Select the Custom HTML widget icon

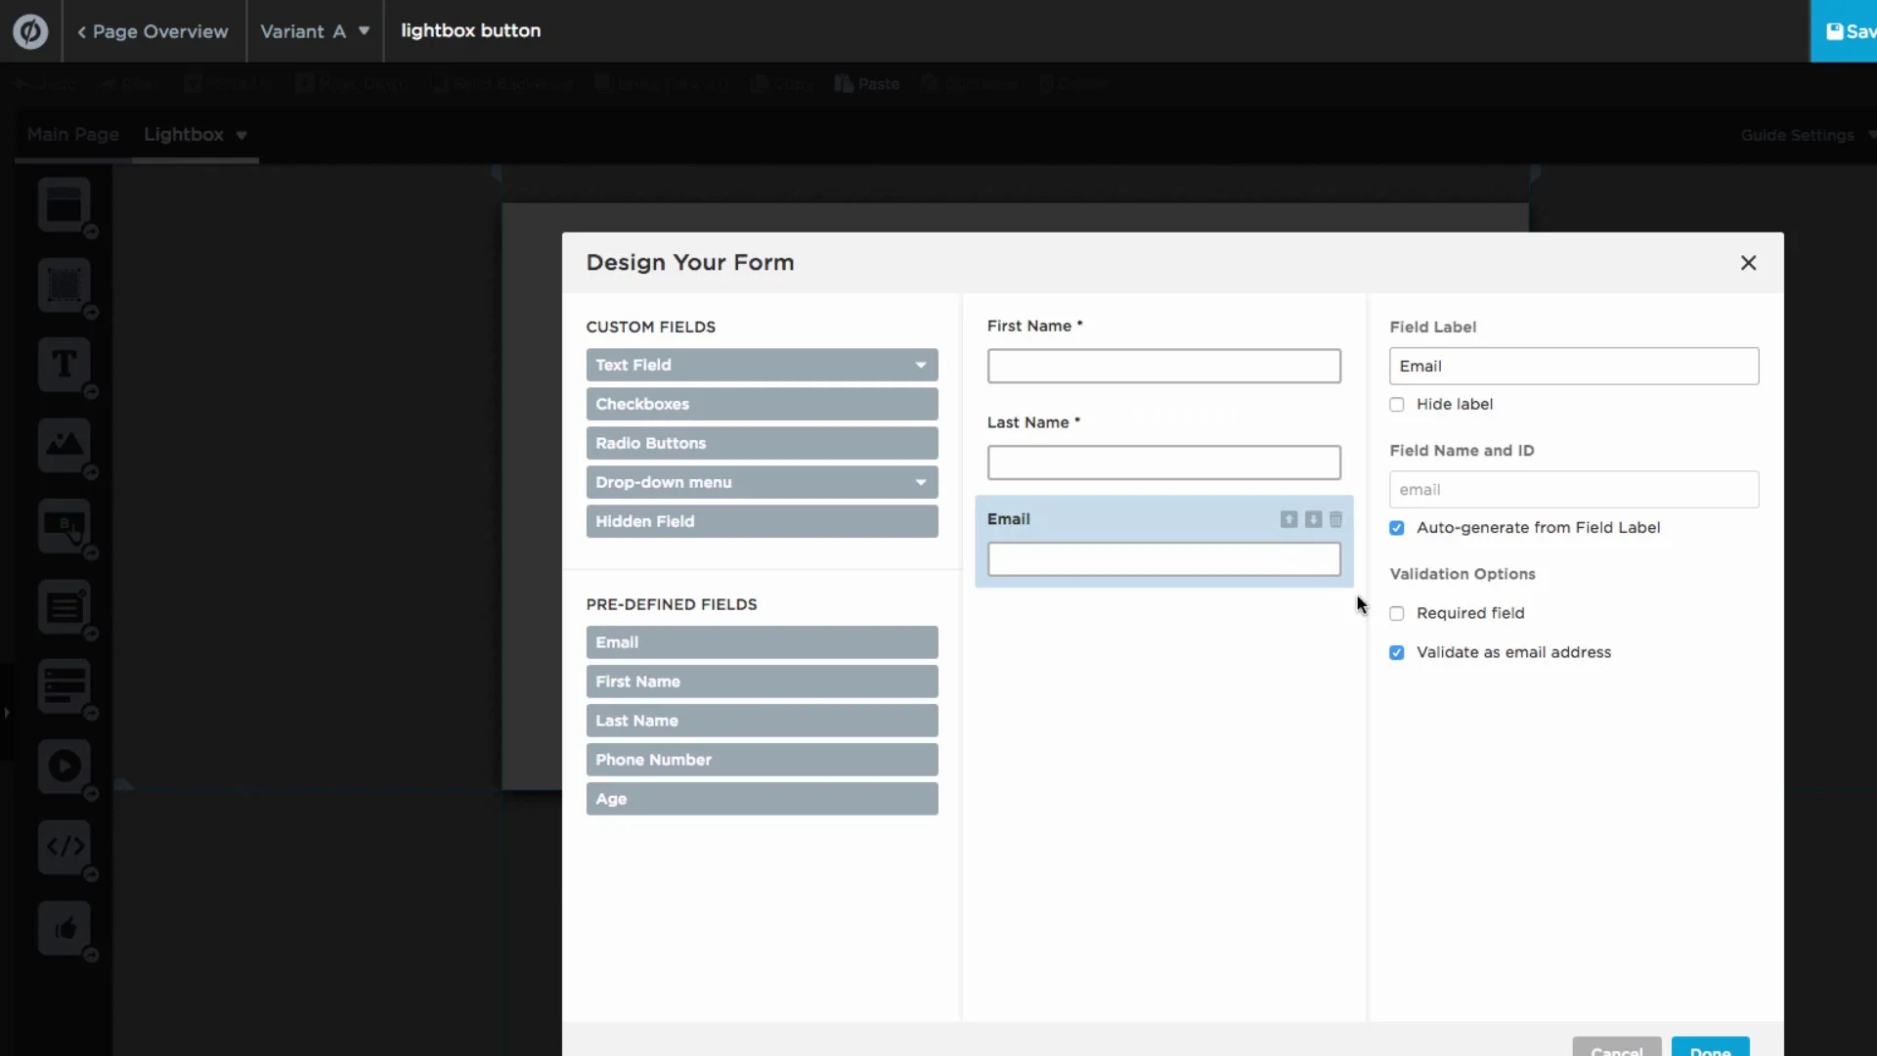(65, 847)
